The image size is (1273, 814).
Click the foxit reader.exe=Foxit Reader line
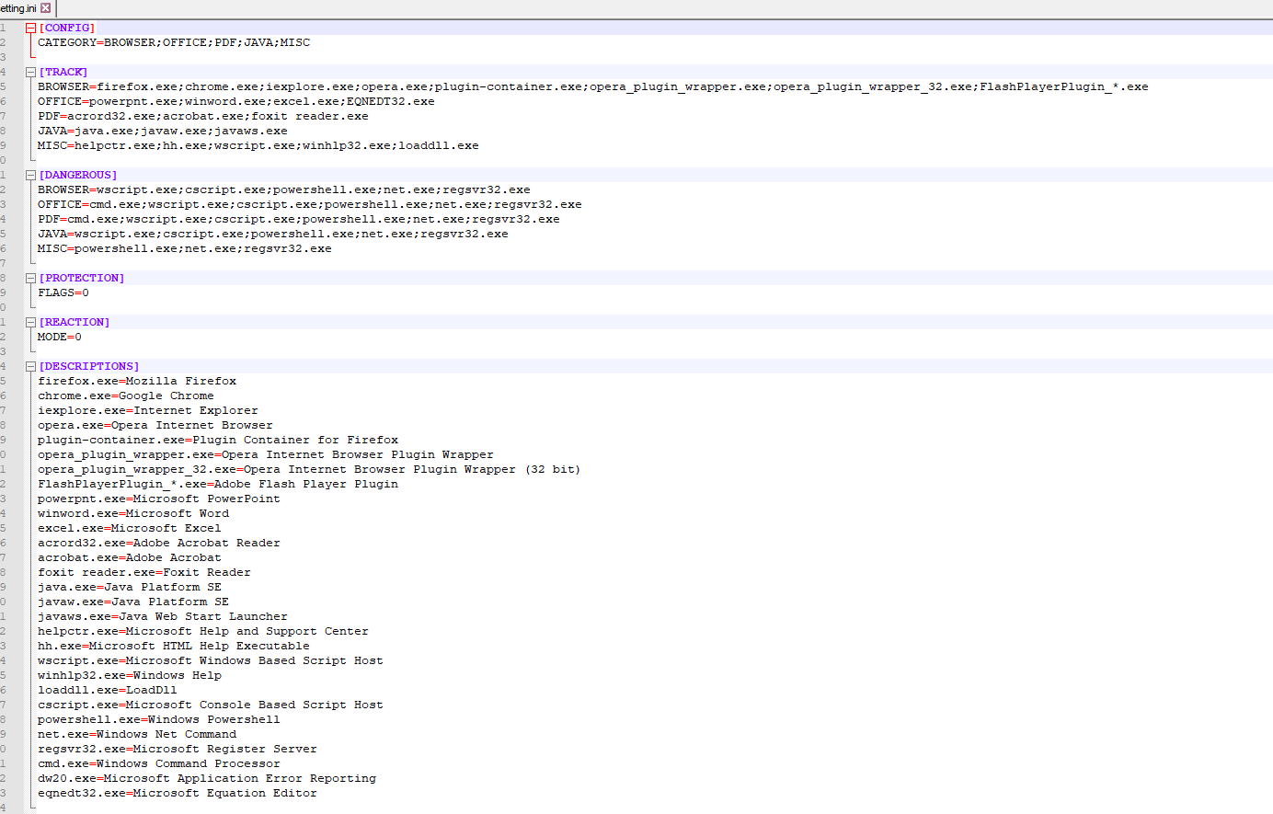pos(144,572)
